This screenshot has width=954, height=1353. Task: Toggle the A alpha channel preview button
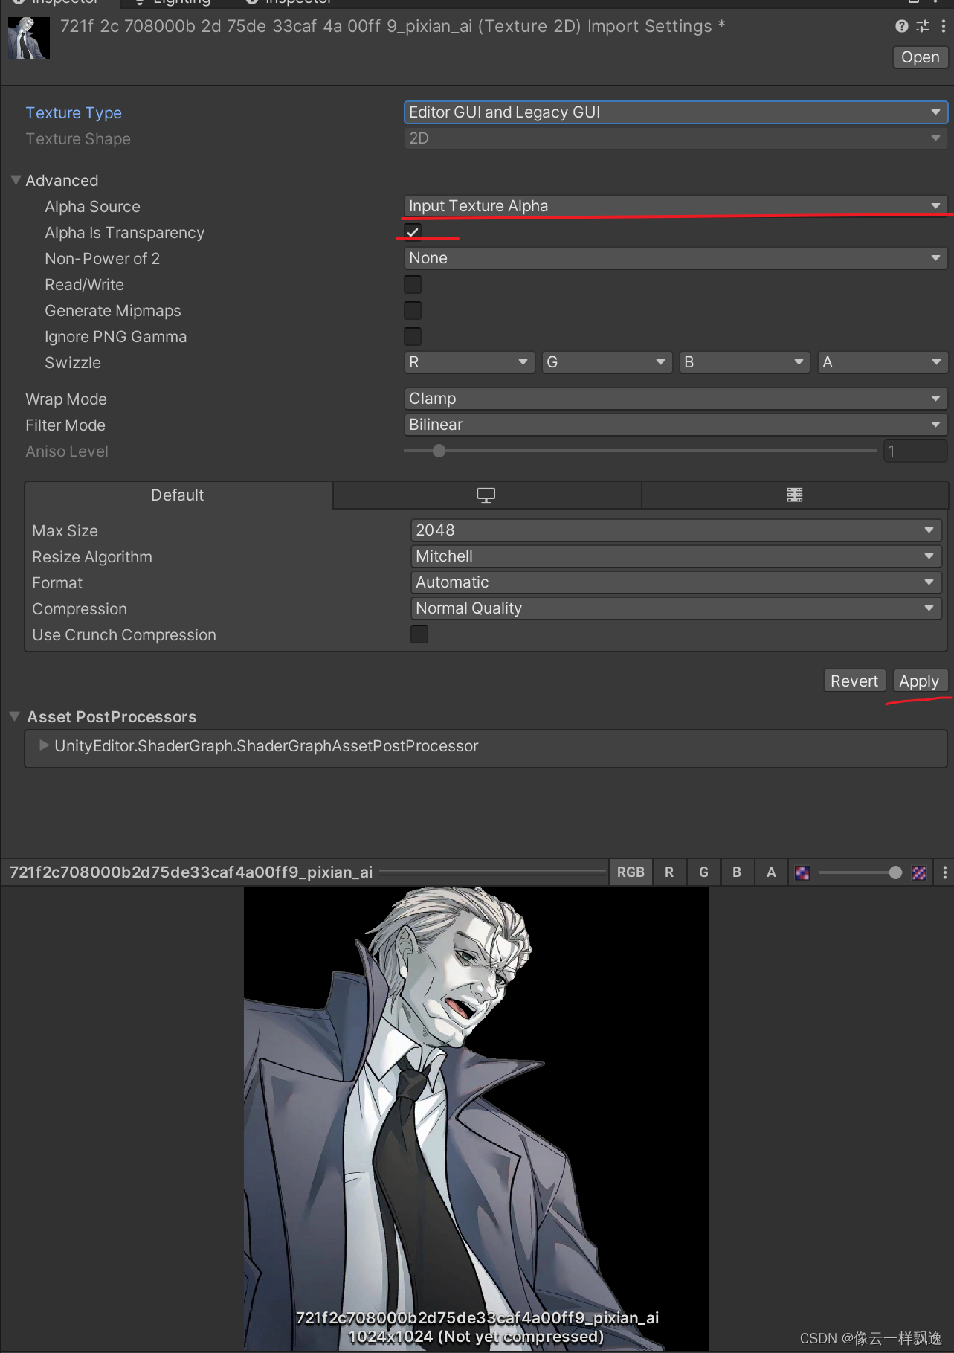(x=771, y=872)
